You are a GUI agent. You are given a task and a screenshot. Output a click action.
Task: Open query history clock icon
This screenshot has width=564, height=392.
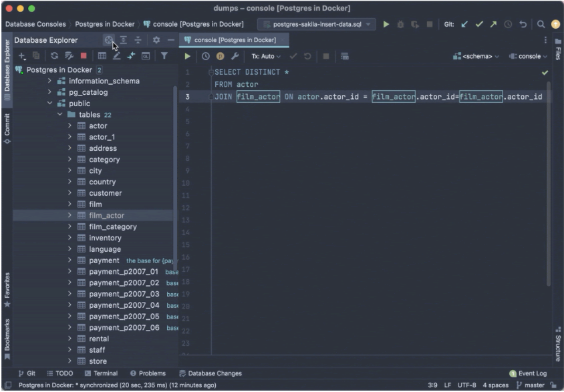point(205,56)
